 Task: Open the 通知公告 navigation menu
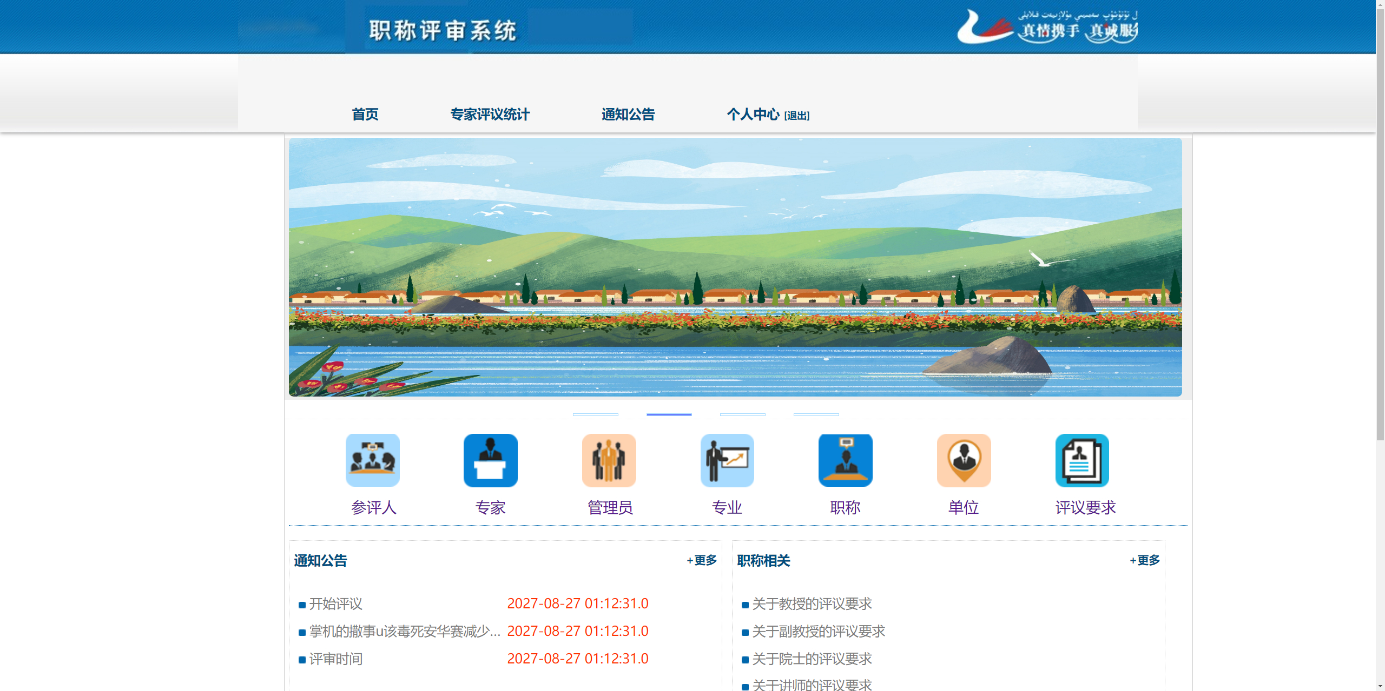[x=628, y=115]
